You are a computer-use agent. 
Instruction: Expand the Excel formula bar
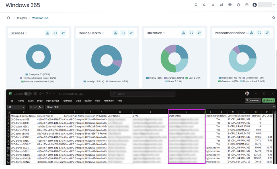tap(274, 107)
